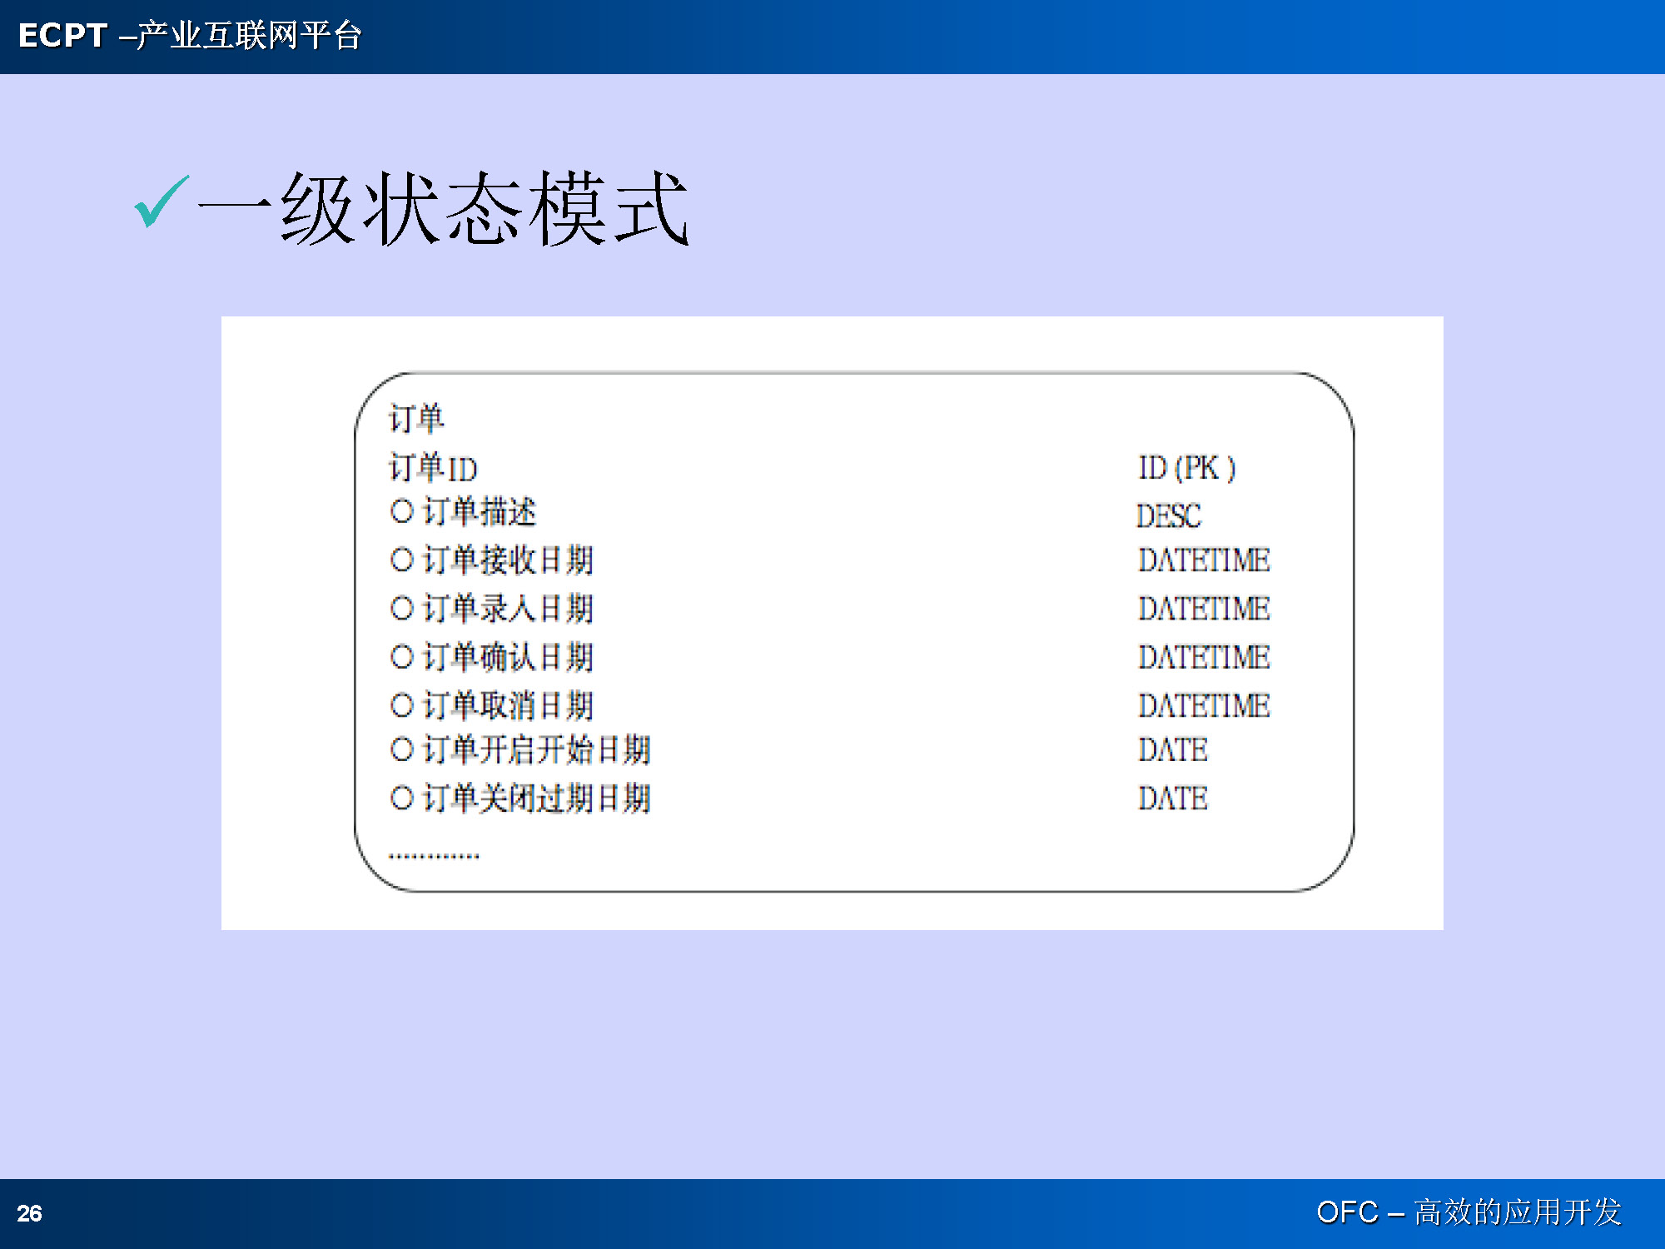Screen dimensions: 1665x1249
Task: Click the ID (PK) type label
Action: (1186, 468)
